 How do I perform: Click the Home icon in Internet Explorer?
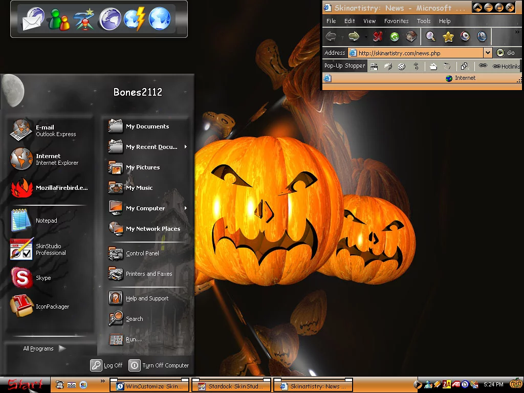(411, 36)
